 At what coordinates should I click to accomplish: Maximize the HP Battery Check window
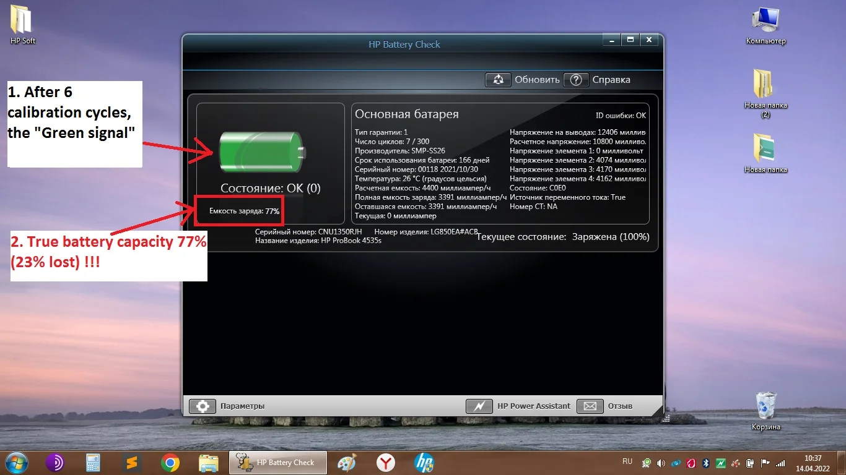630,40
